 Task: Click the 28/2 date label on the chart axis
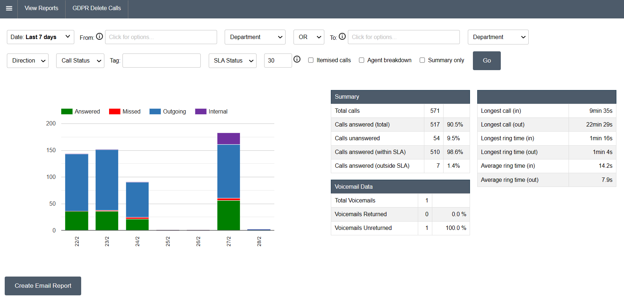coord(259,241)
